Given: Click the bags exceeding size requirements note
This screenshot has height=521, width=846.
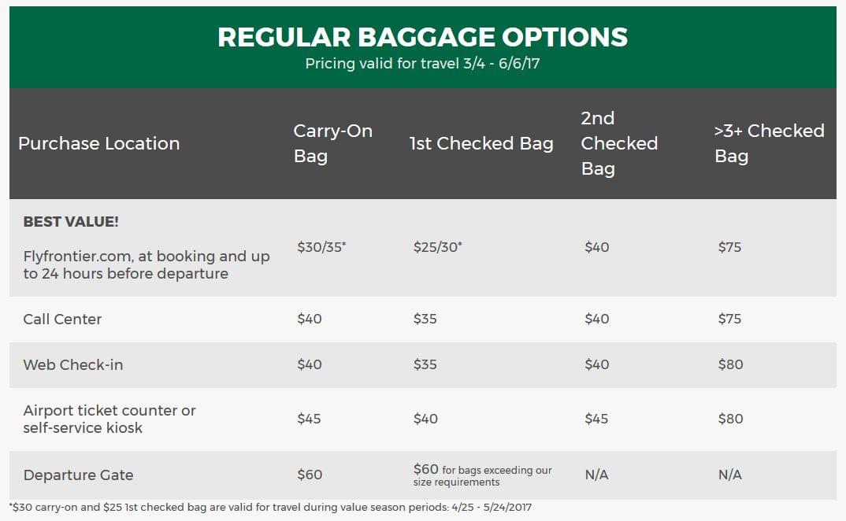Looking at the screenshot, I should click(x=483, y=475).
